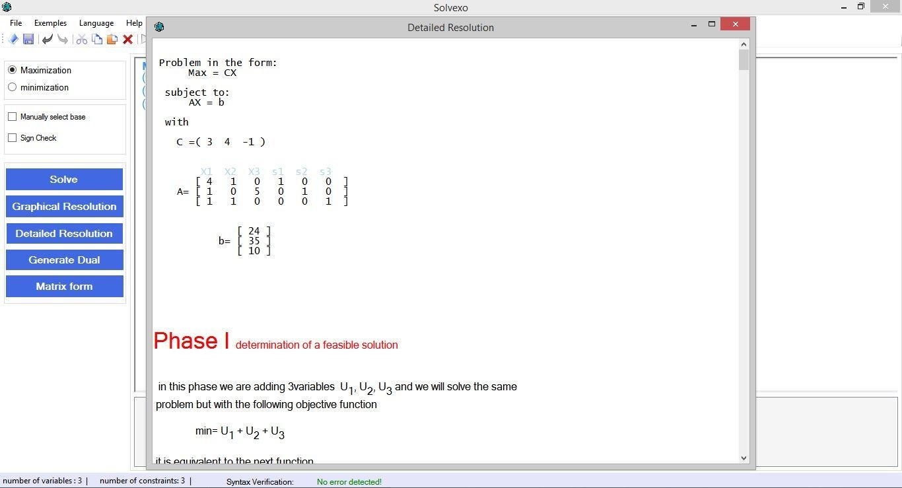
Task: Click the 'C =( 3 4 -1 )' line
Action: click(x=221, y=142)
